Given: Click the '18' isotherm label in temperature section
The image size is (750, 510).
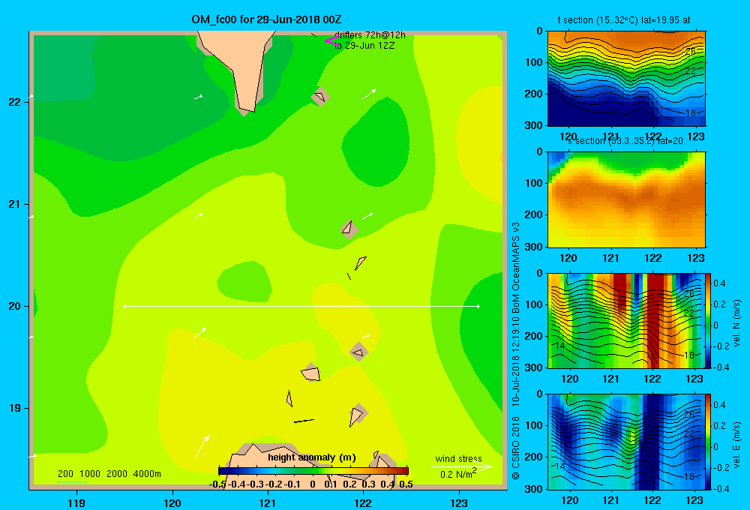Looking at the screenshot, I should [691, 113].
